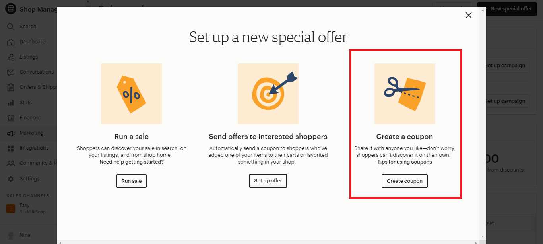Open Dashboard via its sidebar icon
This screenshot has height=244, width=543.
pyautogui.click(x=11, y=42)
